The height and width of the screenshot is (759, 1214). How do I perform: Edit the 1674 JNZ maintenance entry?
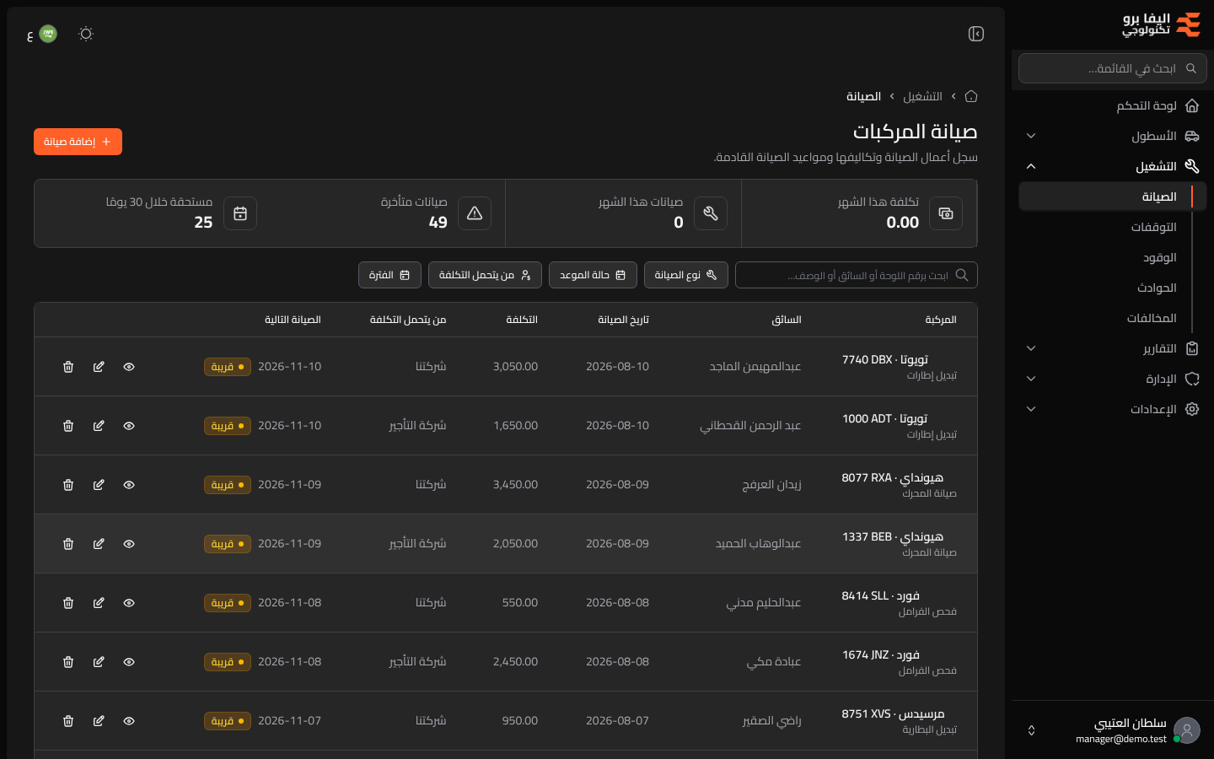click(x=99, y=662)
